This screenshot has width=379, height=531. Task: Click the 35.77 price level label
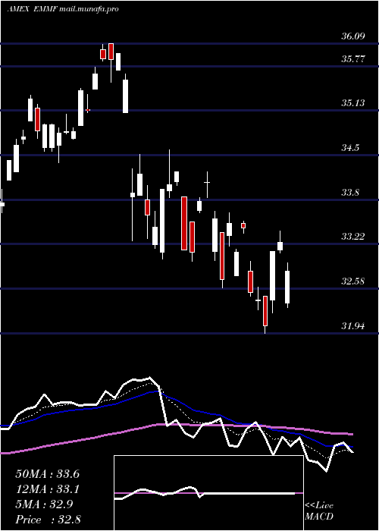click(353, 59)
